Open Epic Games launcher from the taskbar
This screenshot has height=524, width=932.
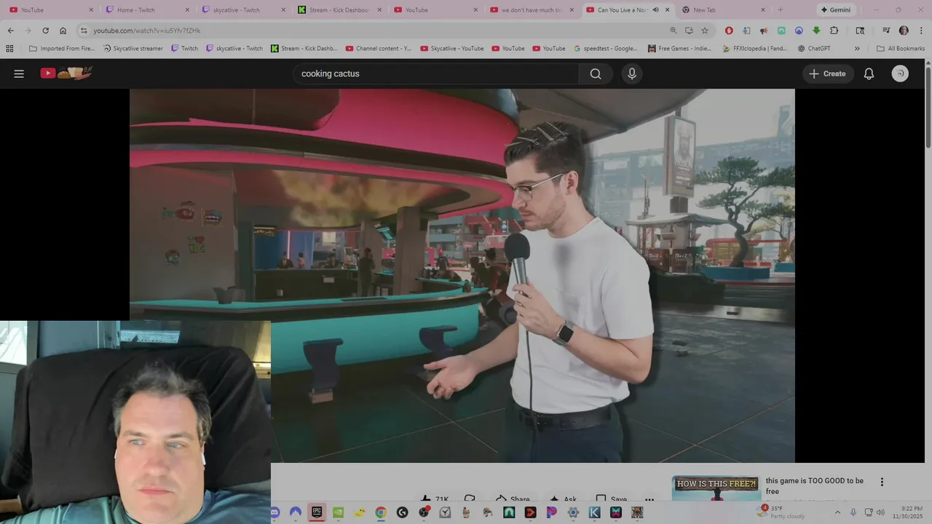[x=317, y=512]
